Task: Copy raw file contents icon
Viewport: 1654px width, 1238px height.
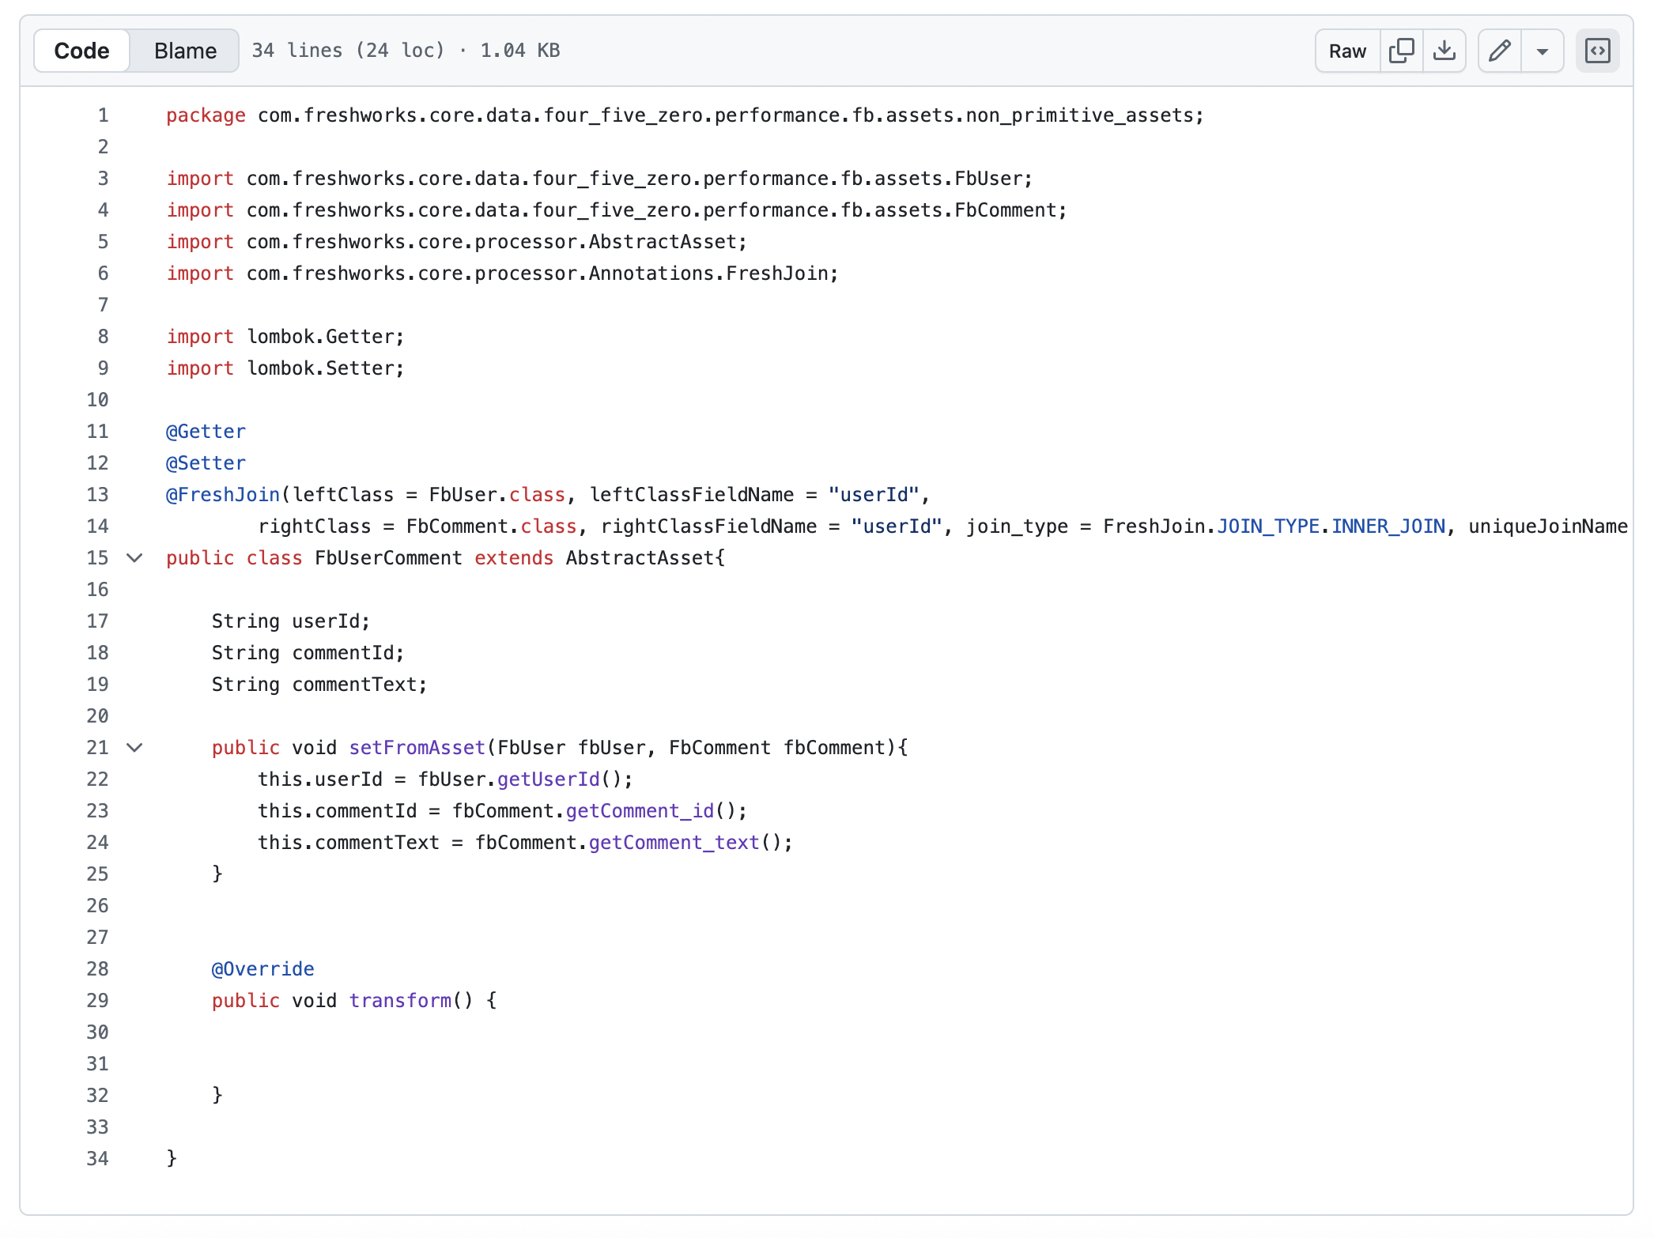Action: [1401, 51]
